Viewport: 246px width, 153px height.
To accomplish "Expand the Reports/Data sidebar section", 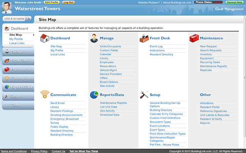I will tap(18, 87).
